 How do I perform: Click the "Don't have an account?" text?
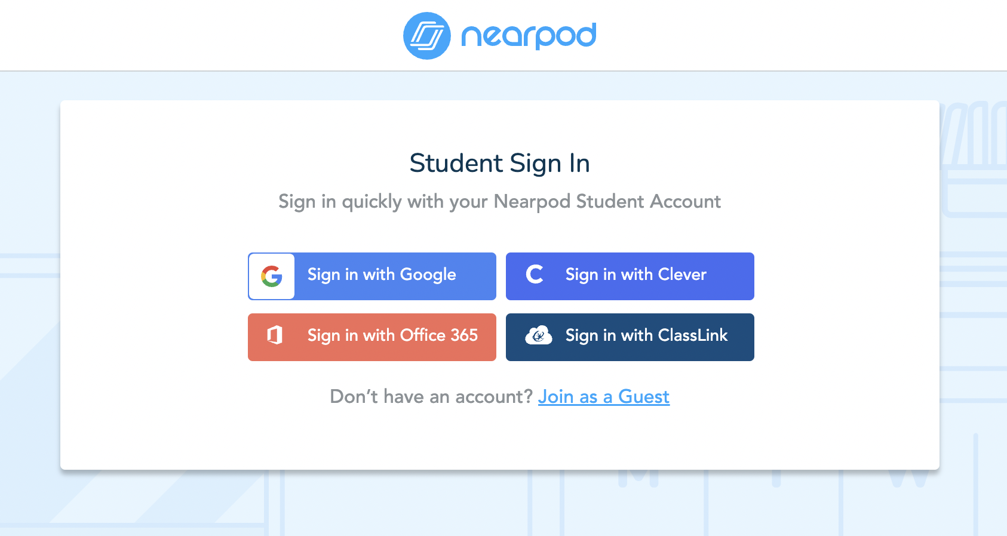[431, 397]
